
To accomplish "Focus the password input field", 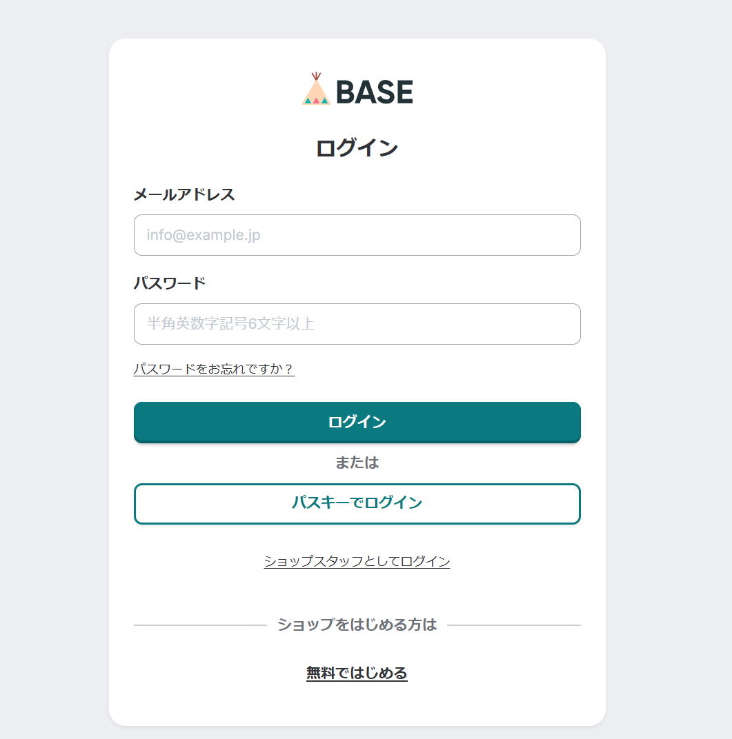I will [x=357, y=324].
